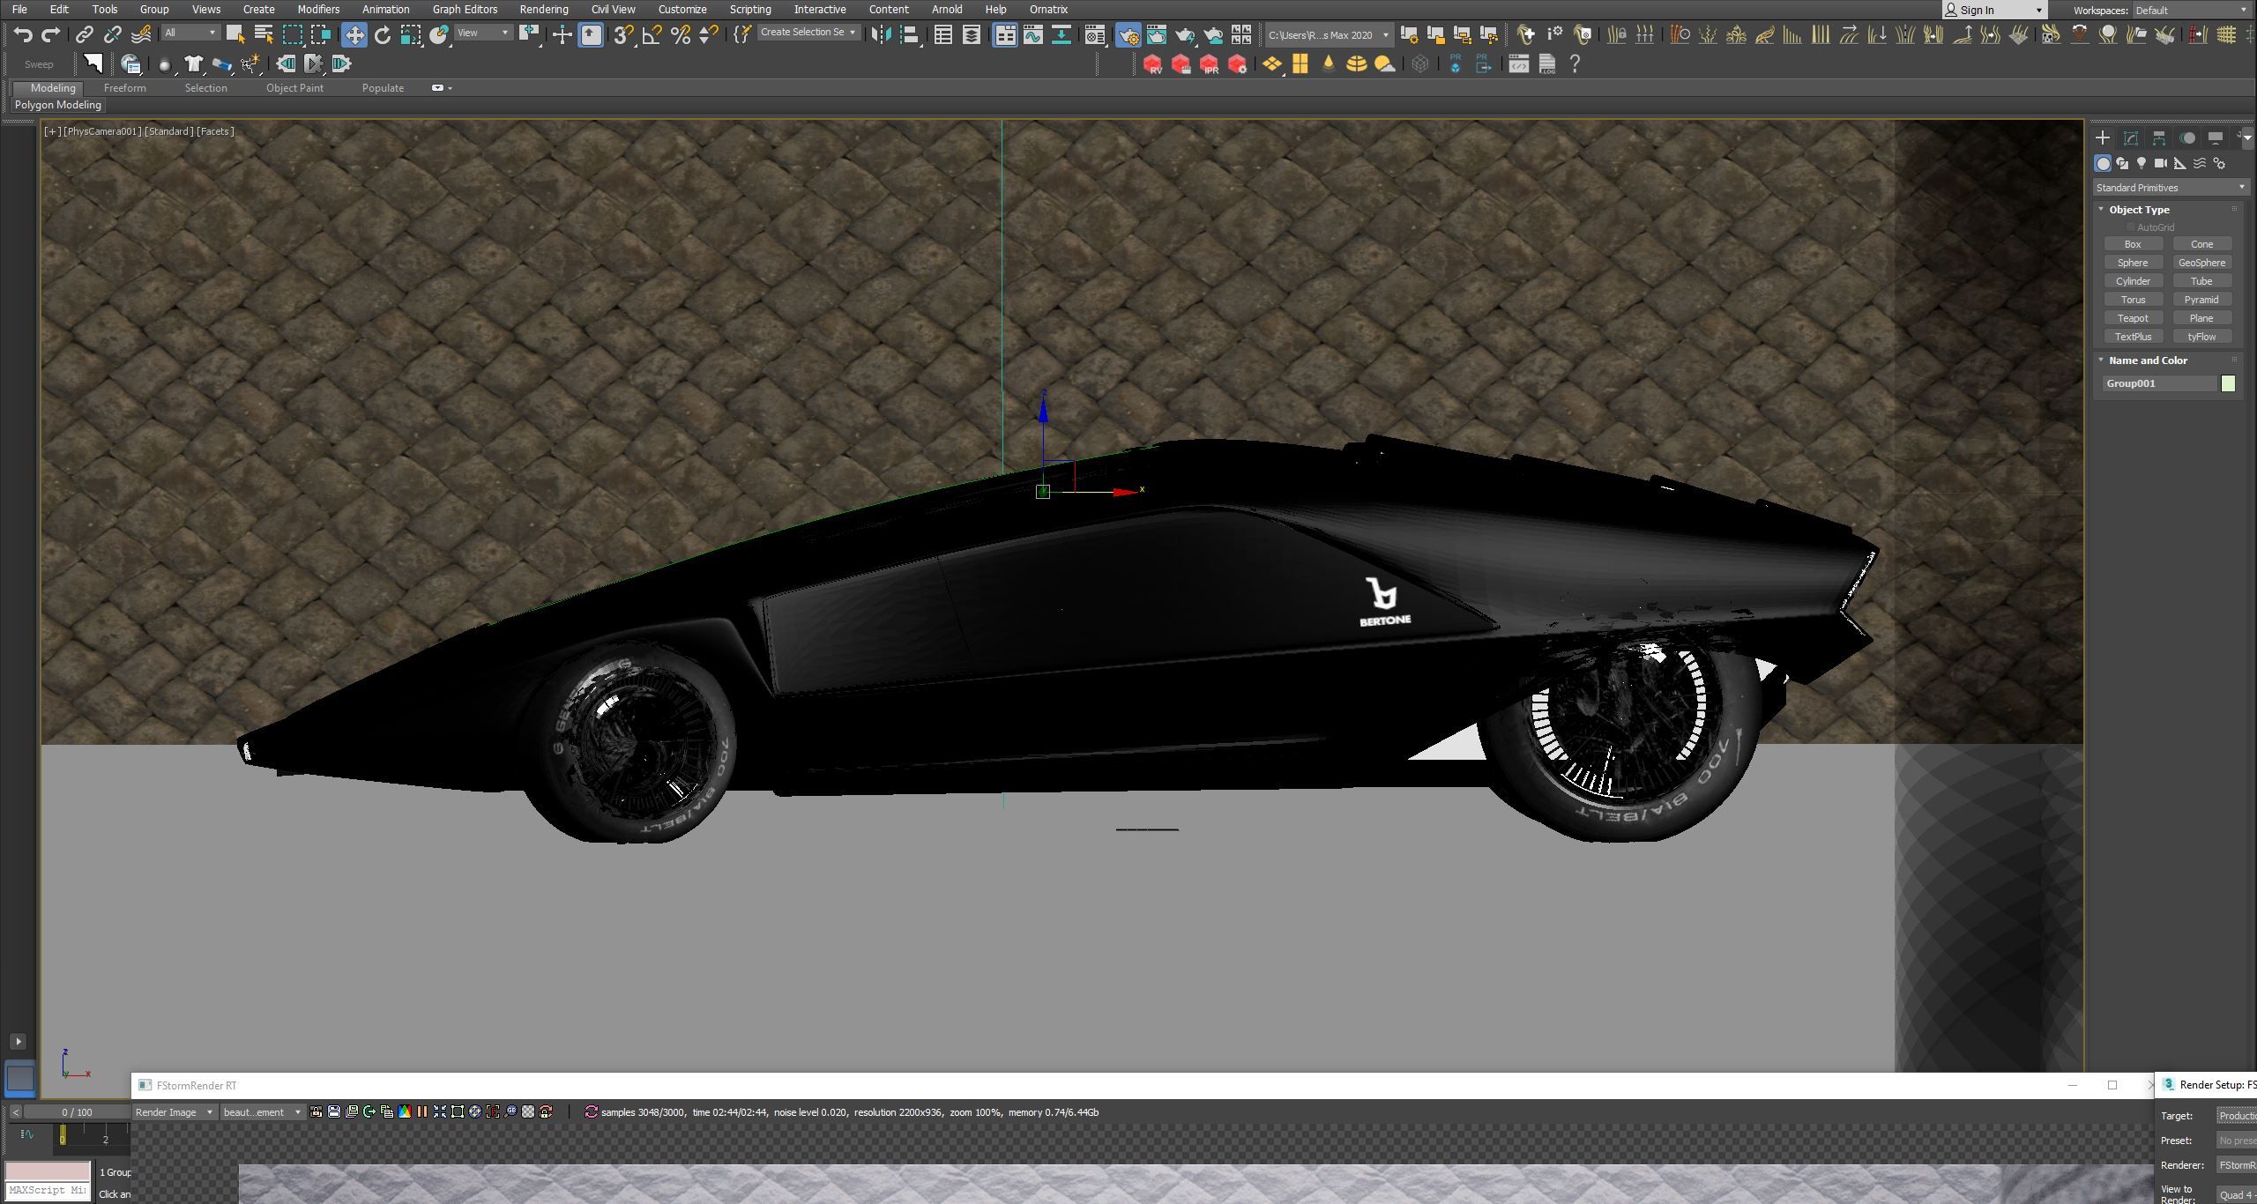Open the Motion panel tab
The image size is (2257, 1204).
click(x=2187, y=138)
